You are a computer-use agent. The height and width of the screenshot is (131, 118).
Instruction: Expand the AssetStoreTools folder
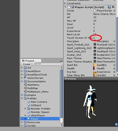pyautogui.click(x=22, y=75)
